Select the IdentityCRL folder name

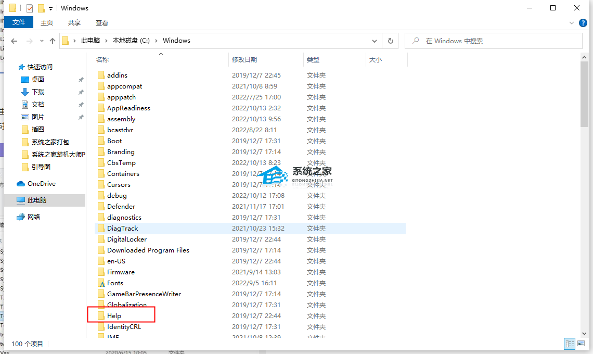[x=124, y=327]
